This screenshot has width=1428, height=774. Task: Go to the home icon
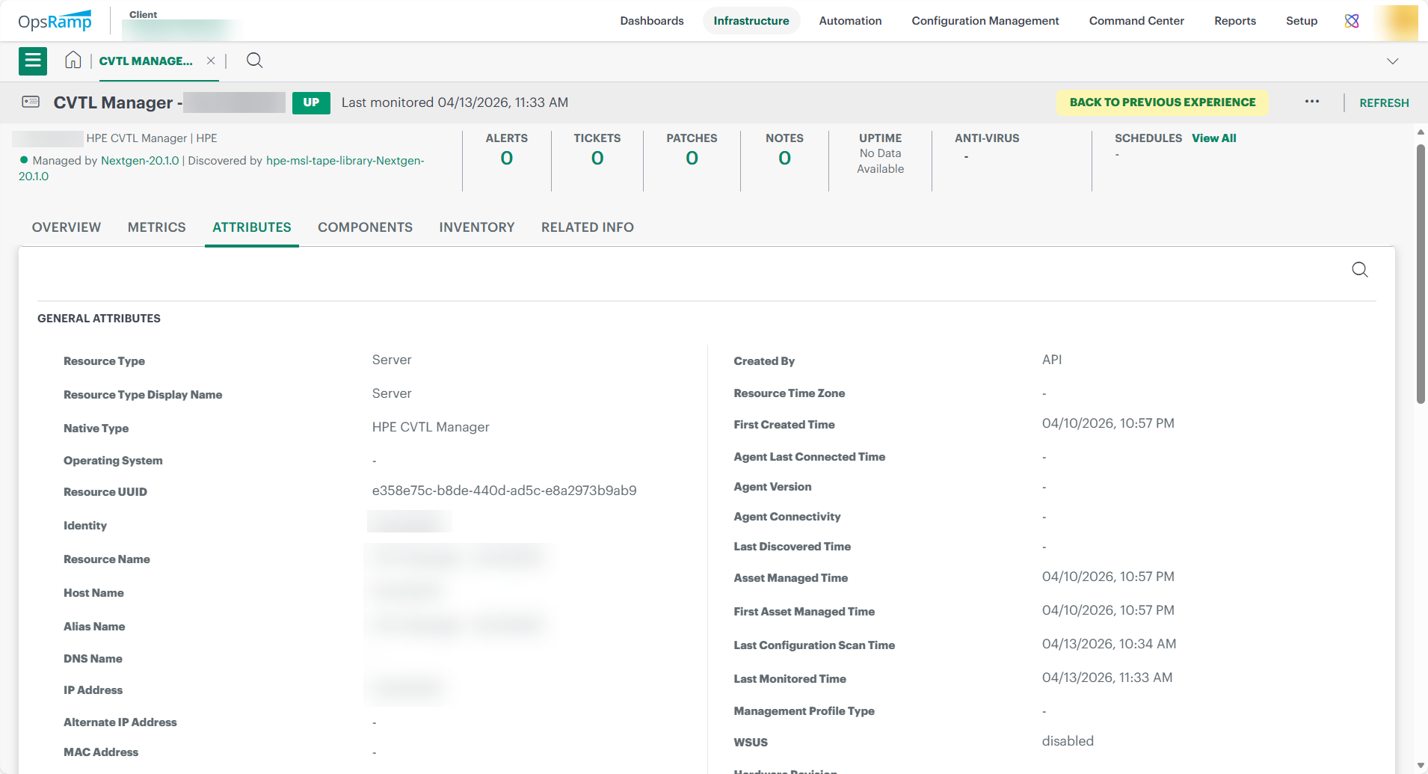(x=73, y=61)
